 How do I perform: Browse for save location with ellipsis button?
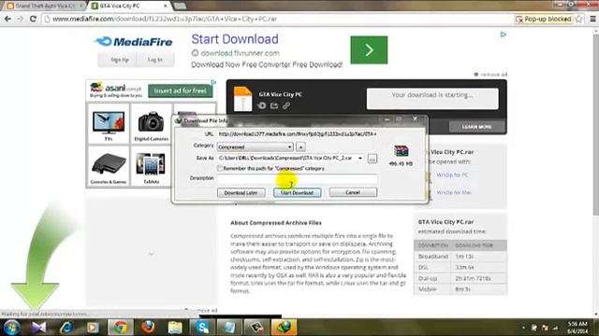click(373, 158)
